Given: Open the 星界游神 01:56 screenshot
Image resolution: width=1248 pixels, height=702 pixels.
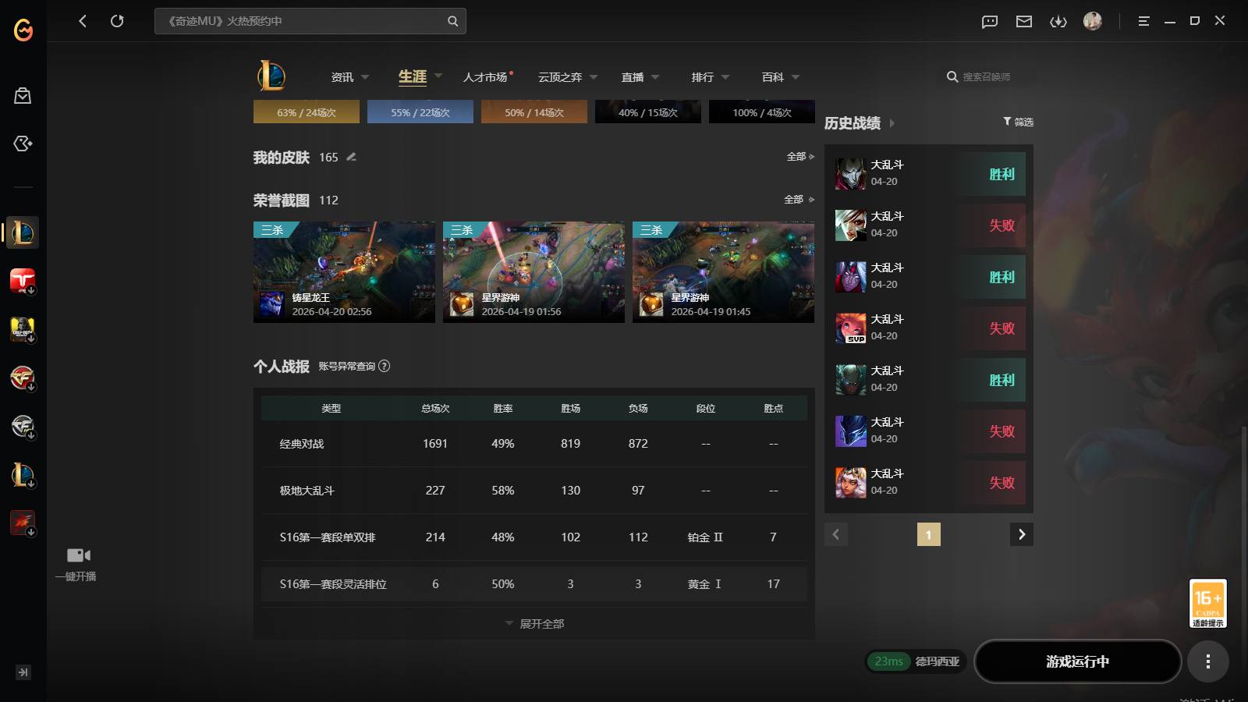Looking at the screenshot, I should coord(534,272).
